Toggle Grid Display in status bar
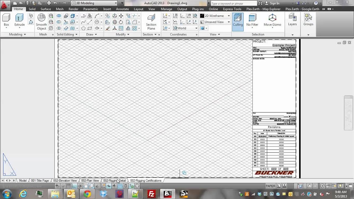The image size is (354, 199). click(x=68, y=186)
